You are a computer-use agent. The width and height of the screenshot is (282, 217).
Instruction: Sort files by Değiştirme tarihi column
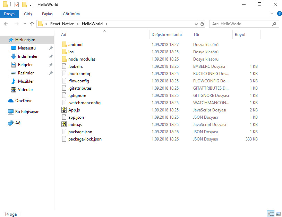(x=166, y=35)
